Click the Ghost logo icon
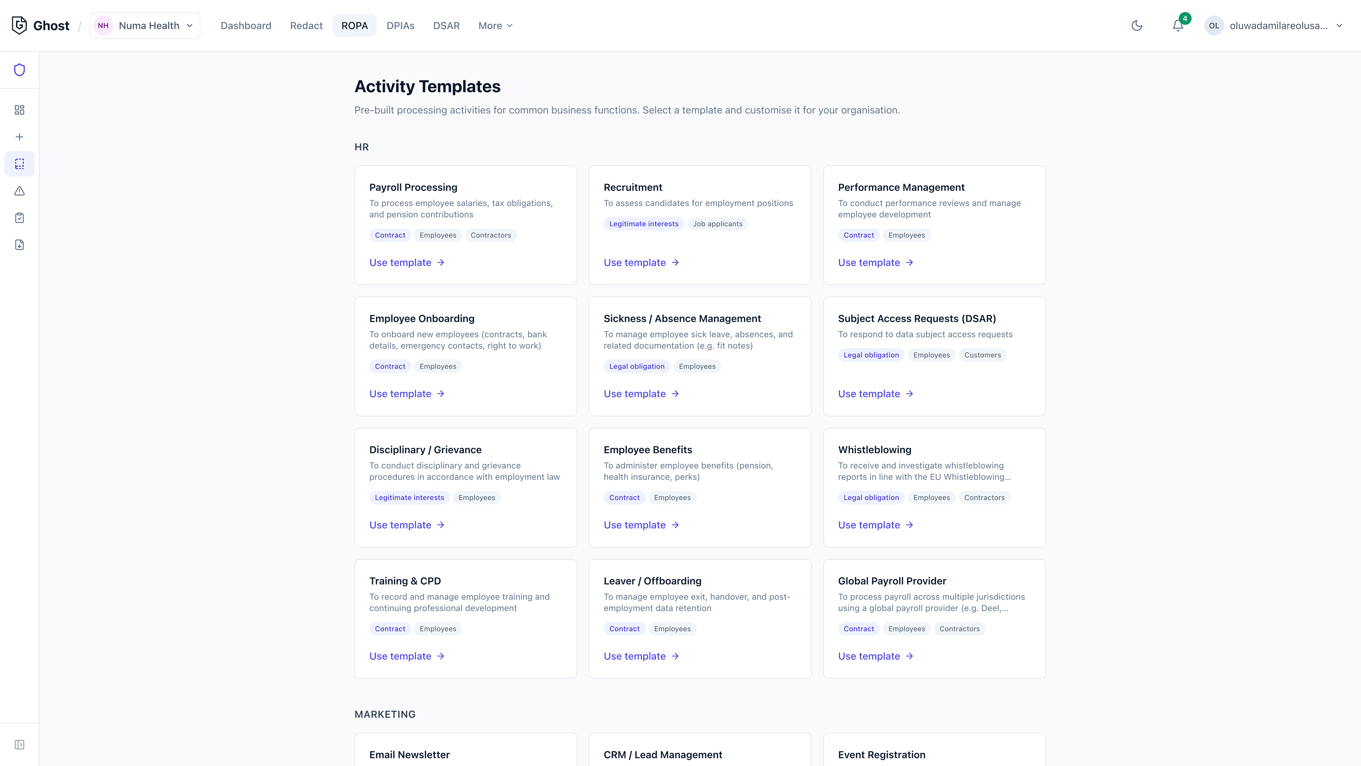 (19, 26)
